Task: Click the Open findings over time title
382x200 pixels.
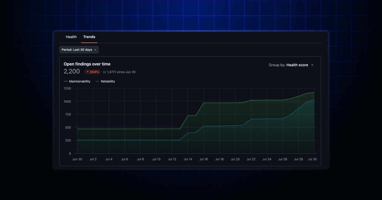Action: point(87,64)
